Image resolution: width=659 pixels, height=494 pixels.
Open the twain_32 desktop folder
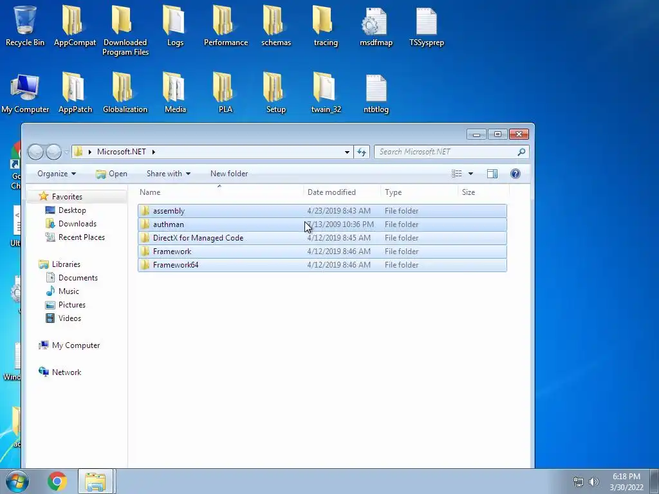coord(326,93)
